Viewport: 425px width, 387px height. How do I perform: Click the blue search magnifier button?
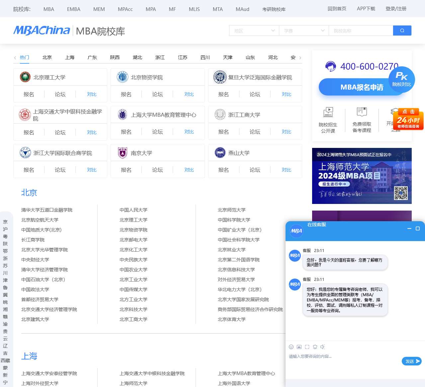click(x=402, y=31)
